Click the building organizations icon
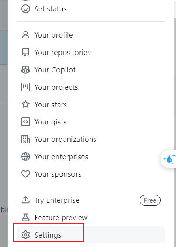 26,139
